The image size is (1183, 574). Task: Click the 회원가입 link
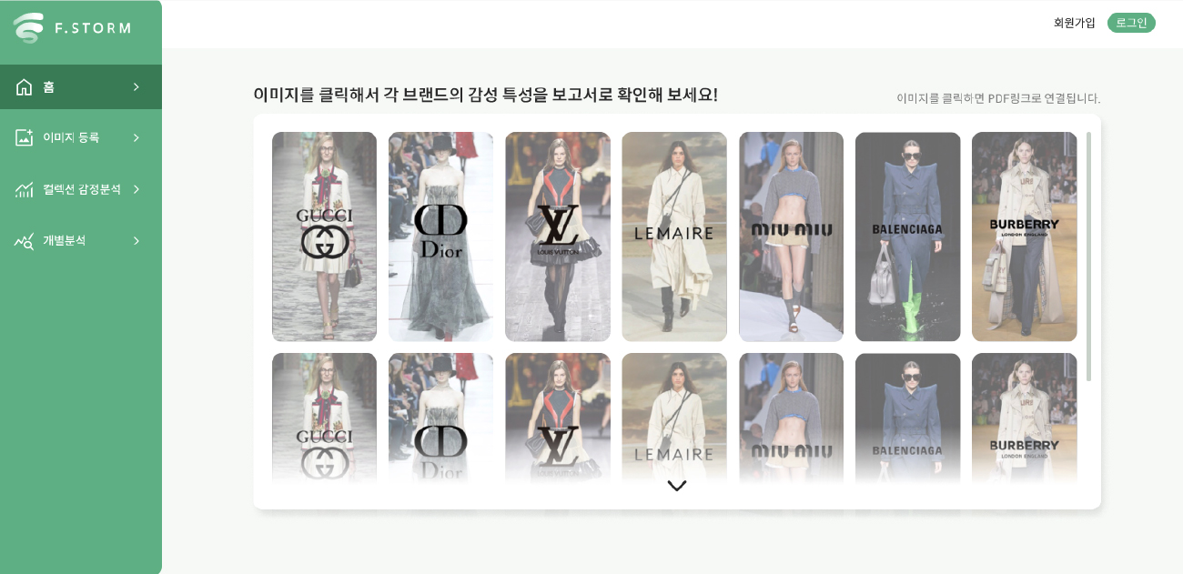1075,23
